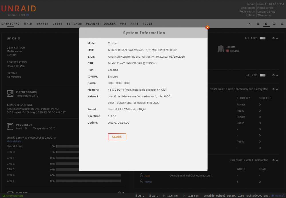Click the manual book icon in the footer

(x=273, y=196)
